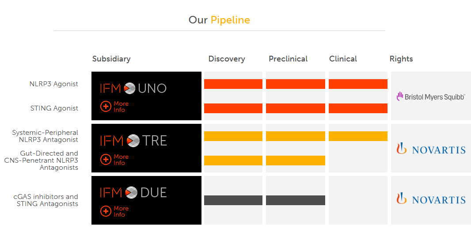Click the gray cGAS inhibitors discovery bar

point(233,200)
